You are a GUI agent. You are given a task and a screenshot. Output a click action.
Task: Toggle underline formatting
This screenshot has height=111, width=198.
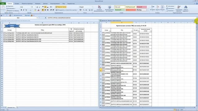pos(26,10)
